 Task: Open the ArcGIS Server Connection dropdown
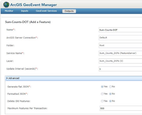(120, 38)
